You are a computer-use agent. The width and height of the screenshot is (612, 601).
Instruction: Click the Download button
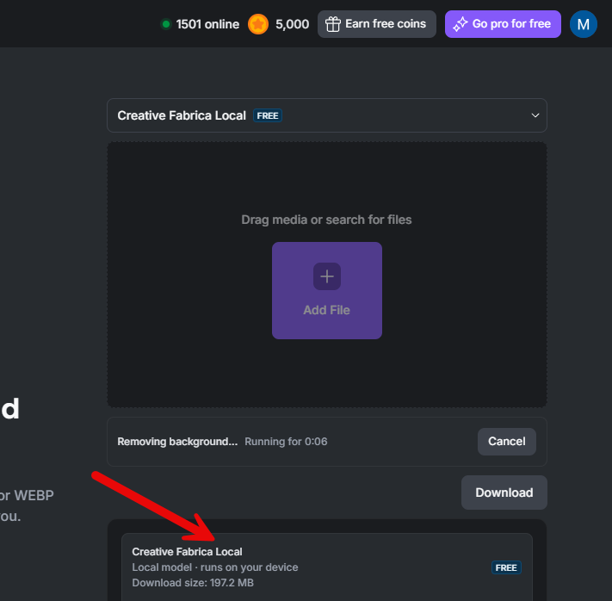(504, 493)
